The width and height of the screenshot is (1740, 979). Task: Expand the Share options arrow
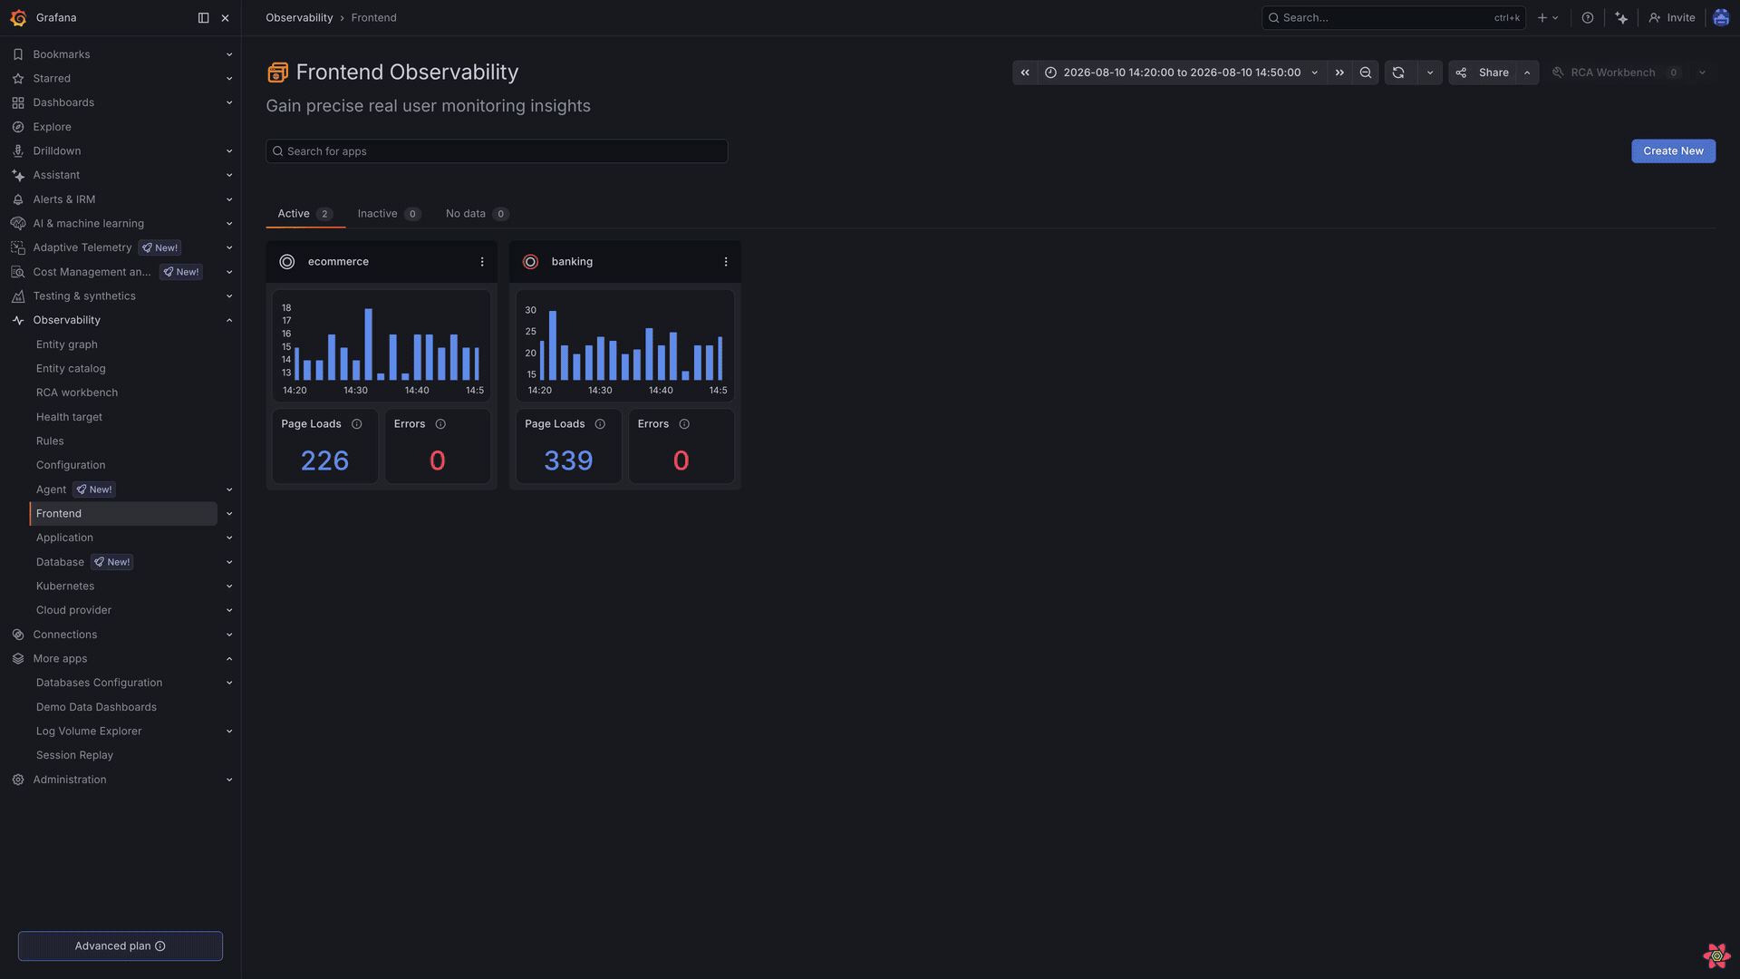[1527, 73]
